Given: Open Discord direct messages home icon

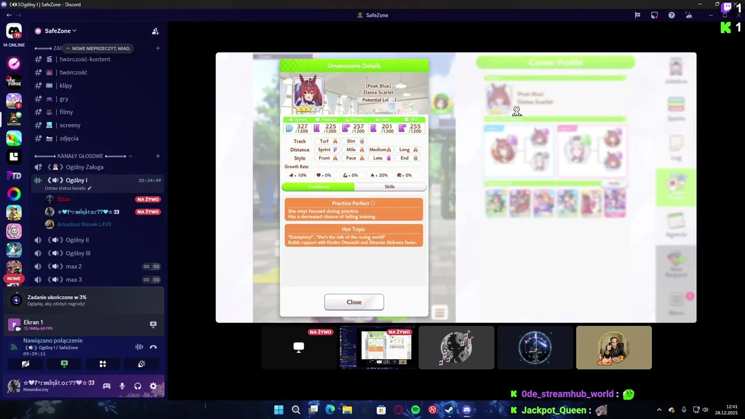Looking at the screenshot, I should coord(14,31).
